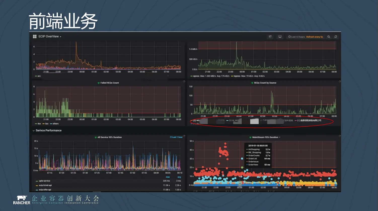Click the Last 1 hour panel time override
Viewport: 378px width, 211px height.
click(x=176, y=137)
